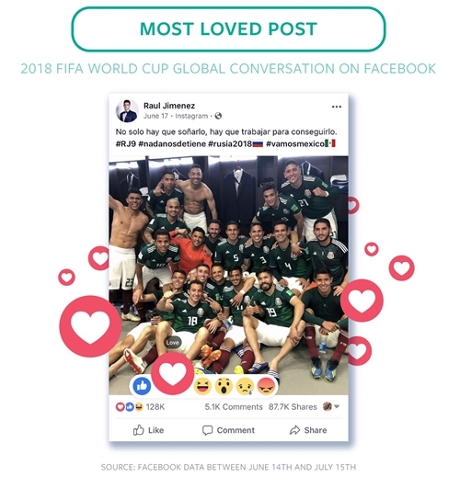
Task: Open the #rusia2018 hashtag
Action: (x=230, y=143)
